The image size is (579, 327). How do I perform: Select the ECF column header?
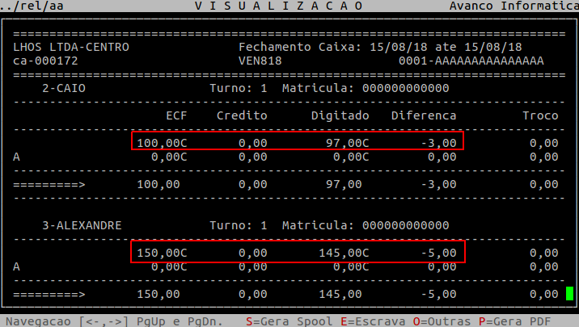(176, 115)
